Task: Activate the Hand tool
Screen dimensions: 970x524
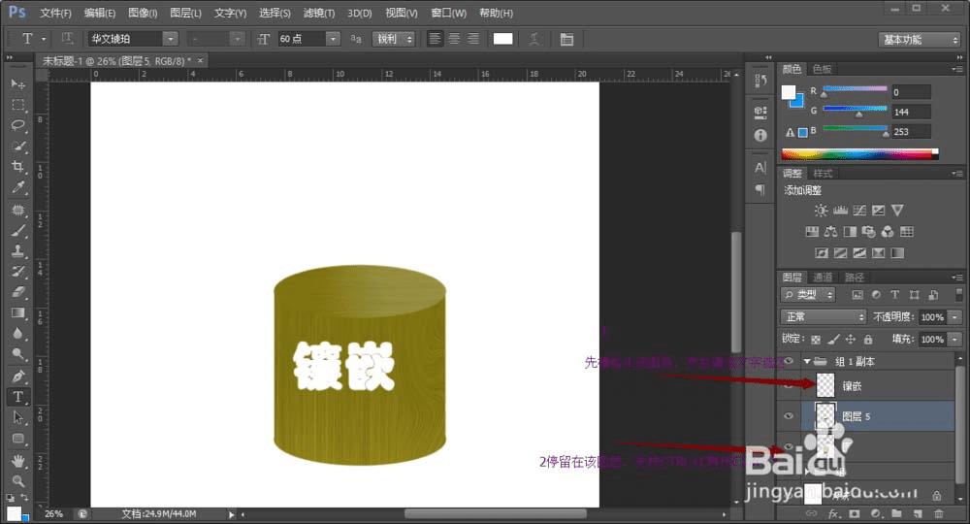Action: (18, 460)
